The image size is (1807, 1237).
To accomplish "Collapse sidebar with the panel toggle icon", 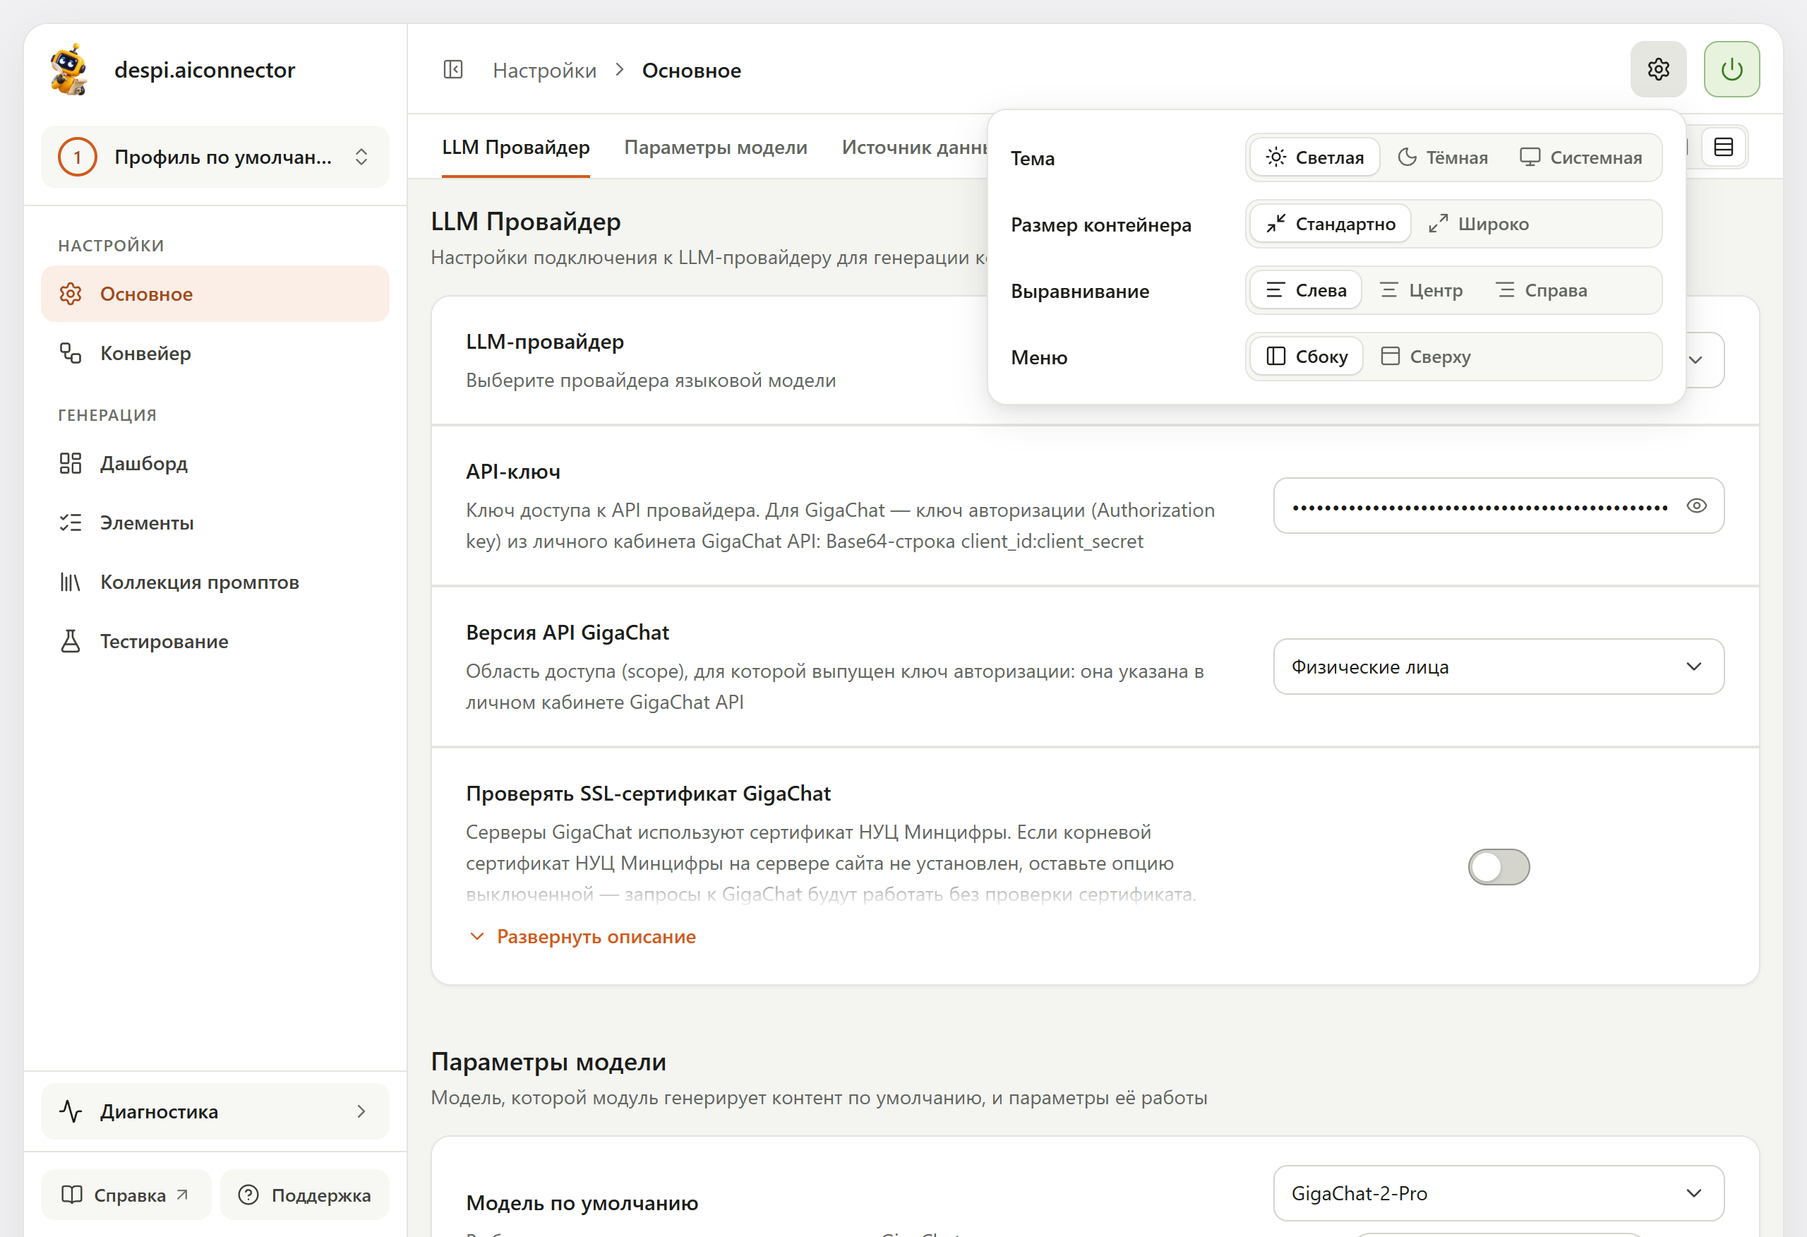I will pos(453,70).
